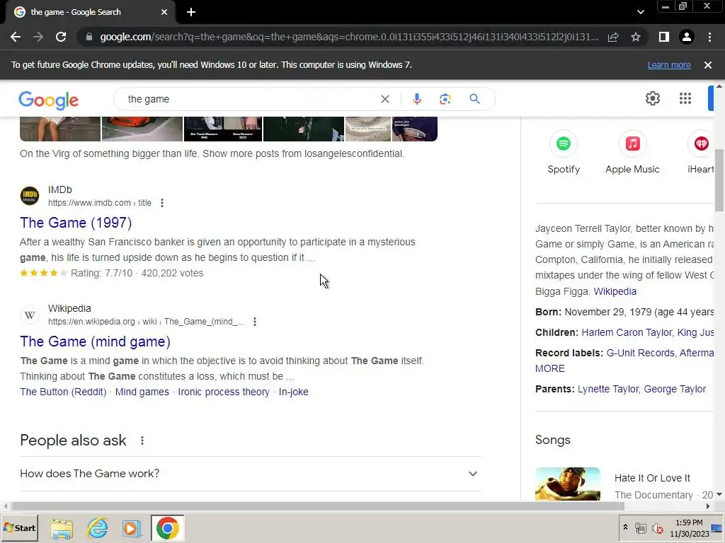This screenshot has height=543, width=725.
Task: Click the IMDb favicon of the result
Action: click(30, 196)
